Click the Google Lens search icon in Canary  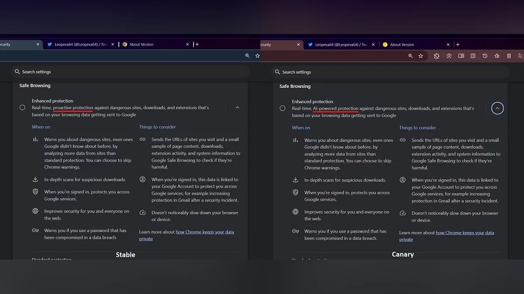pos(448,56)
